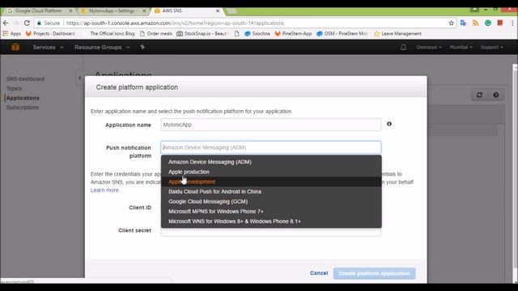Open the Mumbai region dropdown
The width and height of the screenshot is (518, 291).
pyautogui.click(x=461, y=47)
